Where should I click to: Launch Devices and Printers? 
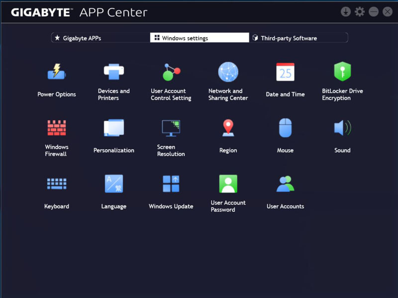tap(114, 73)
